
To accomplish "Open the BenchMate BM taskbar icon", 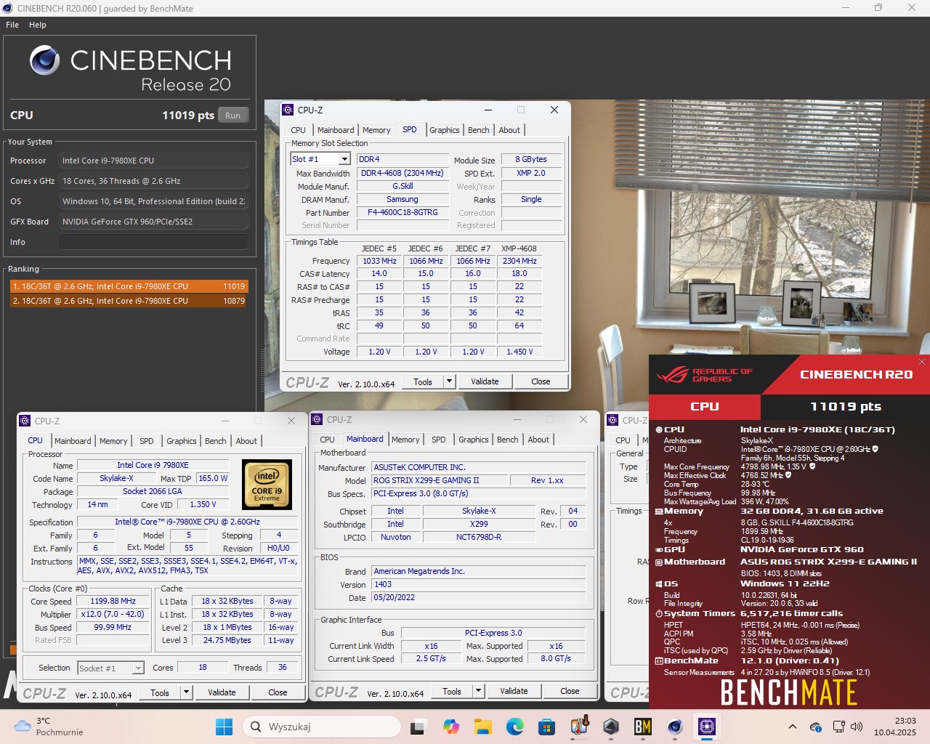I will click(643, 727).
